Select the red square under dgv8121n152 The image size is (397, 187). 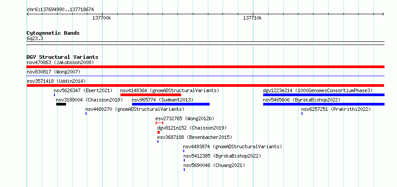click(158, 132)
